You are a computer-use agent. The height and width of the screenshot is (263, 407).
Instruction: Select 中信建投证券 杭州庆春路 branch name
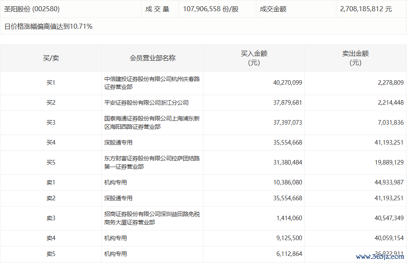pos(152,83)
